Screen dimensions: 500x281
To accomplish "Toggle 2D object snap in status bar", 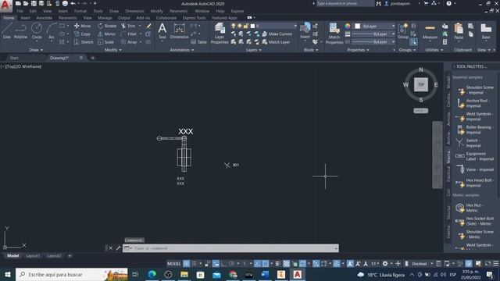I will click(266, 264).
